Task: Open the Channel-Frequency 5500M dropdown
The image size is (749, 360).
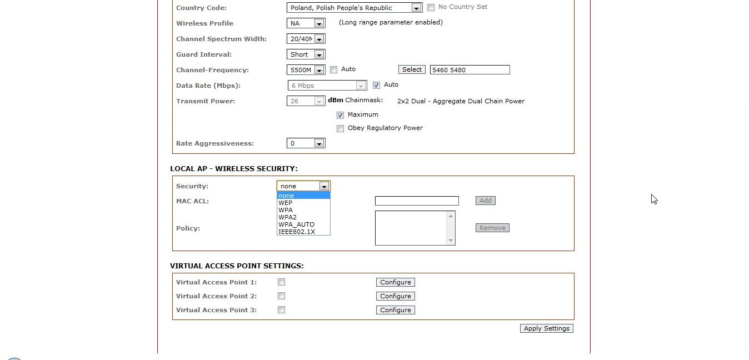Action: click(x=306, y=70)
